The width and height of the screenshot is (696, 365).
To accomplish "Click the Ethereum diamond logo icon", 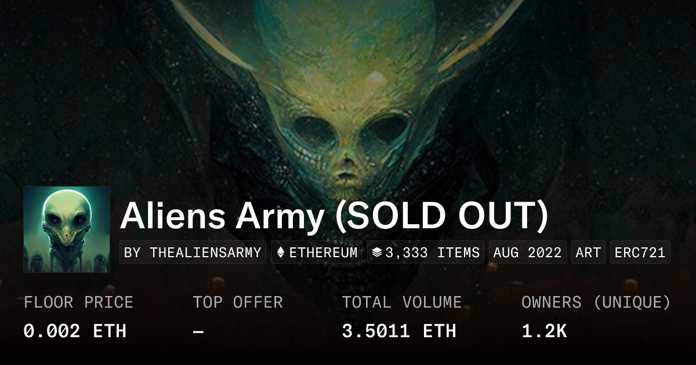I will click(281, 253).
